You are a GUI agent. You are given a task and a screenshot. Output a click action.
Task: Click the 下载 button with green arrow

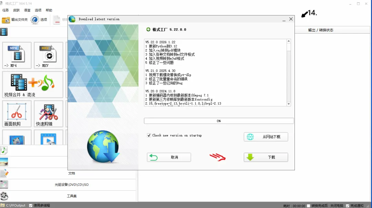[266, 158]
